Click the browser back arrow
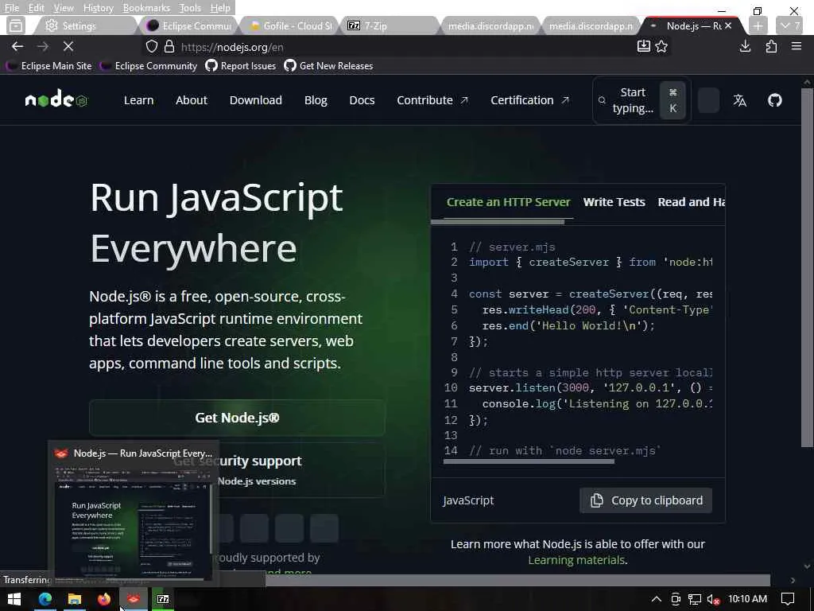 (x=17, y=47)
